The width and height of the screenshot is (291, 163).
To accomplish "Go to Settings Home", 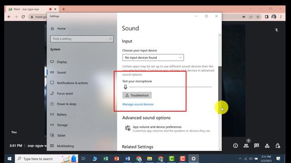I will (58, 29).
